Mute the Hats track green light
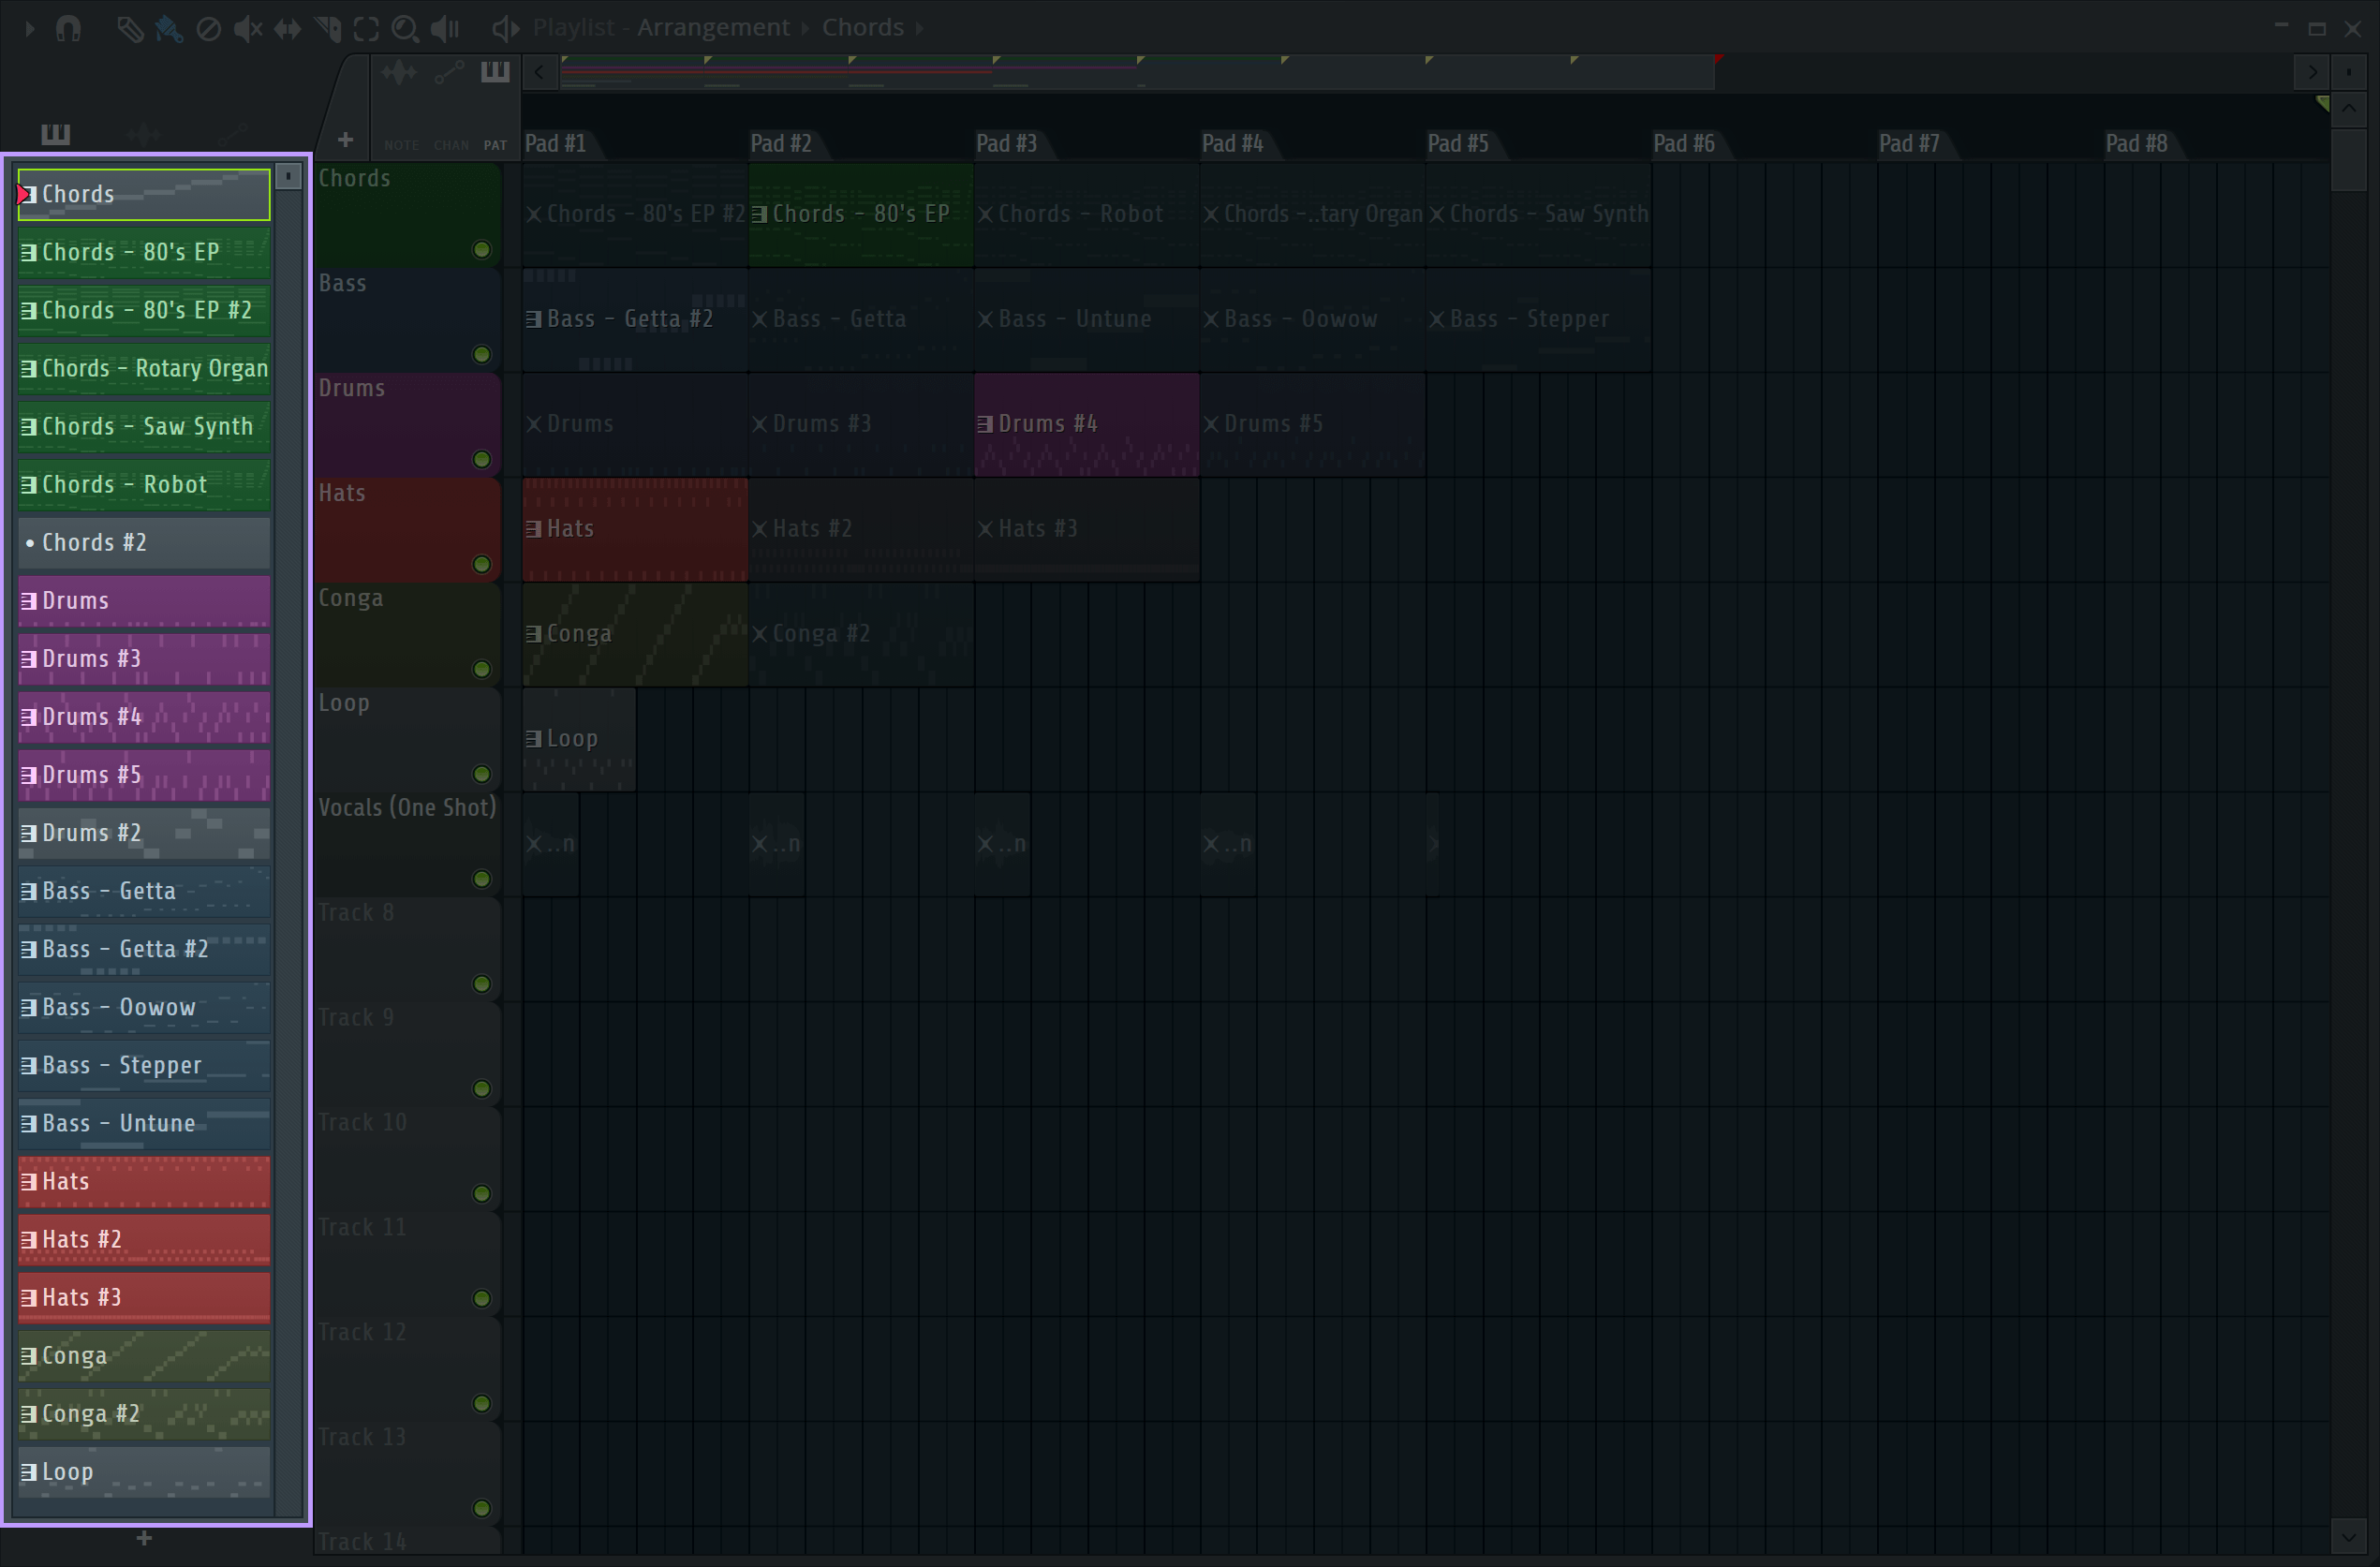 click(482, 565)
